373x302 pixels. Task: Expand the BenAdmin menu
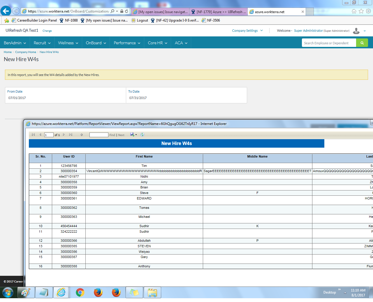click(x=15, y=43)
